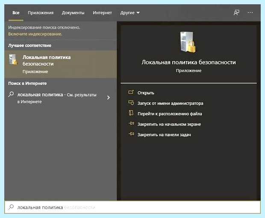Click the pin icon for начальном экране
Viewport: 265px width, 218px height.
[131, 124]
